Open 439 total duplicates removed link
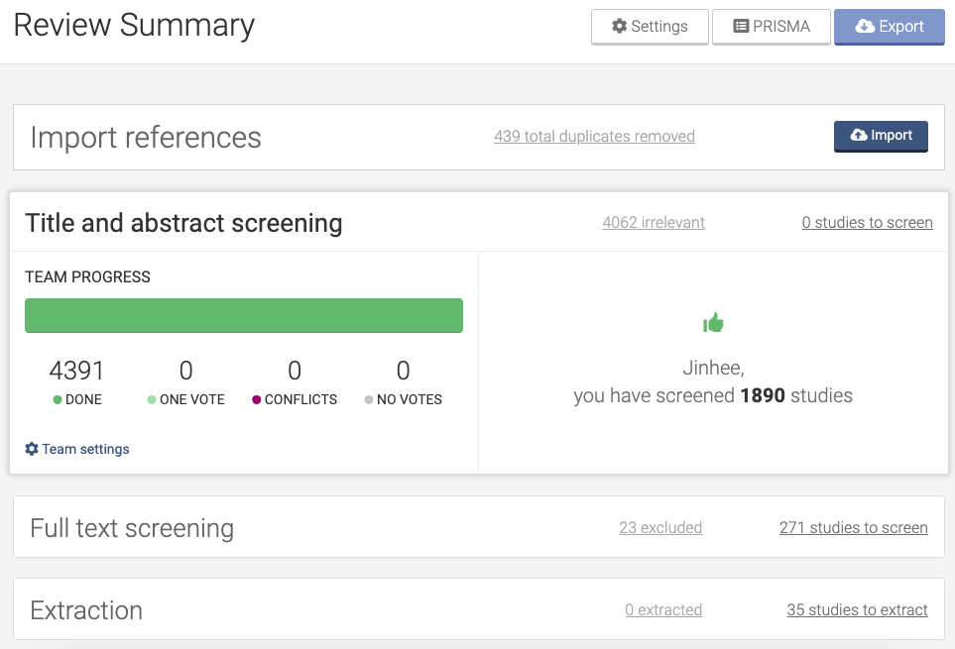This screenshot has height=649, width=955. click(x=594, y=137)
